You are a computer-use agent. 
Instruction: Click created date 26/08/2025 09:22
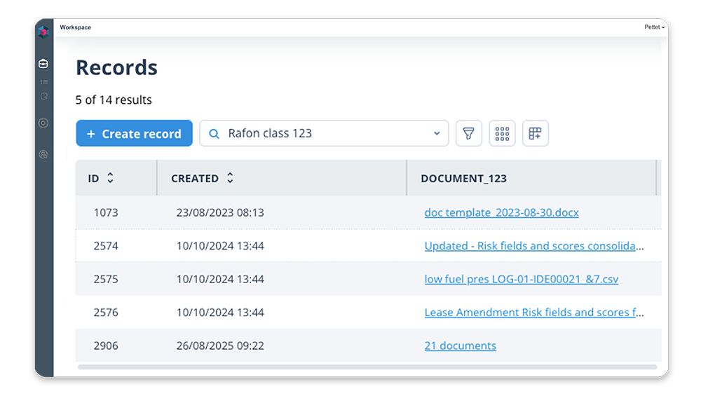coord(220,346)
